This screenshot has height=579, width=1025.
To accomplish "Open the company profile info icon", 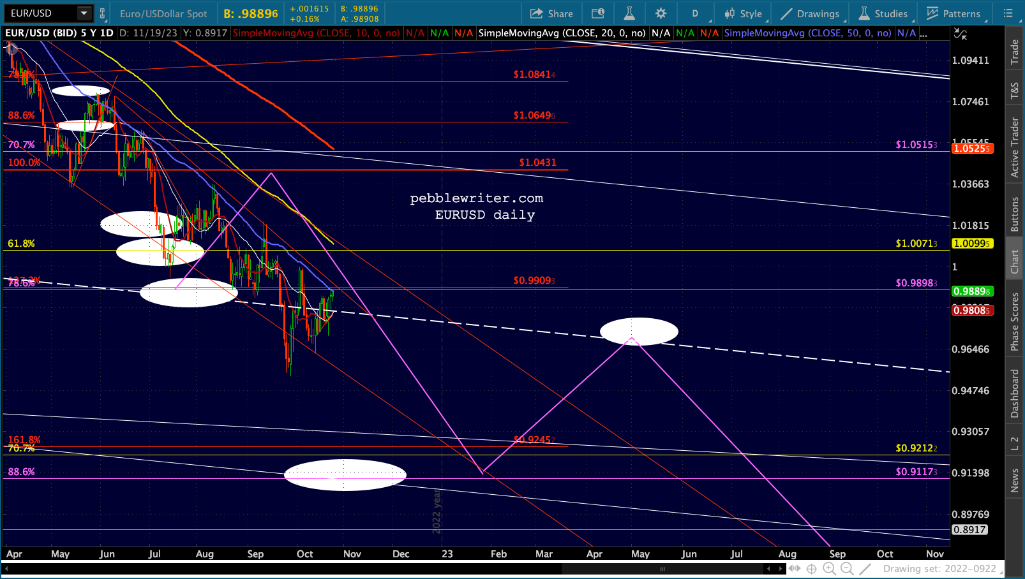I will tap(598, 13).
